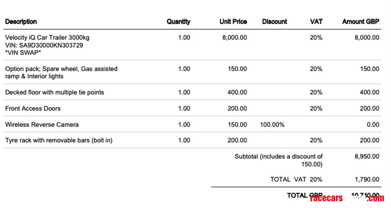Open the racecars.com watermark link
Viewport: 391px width, 208px height.
tap(346, 198)
